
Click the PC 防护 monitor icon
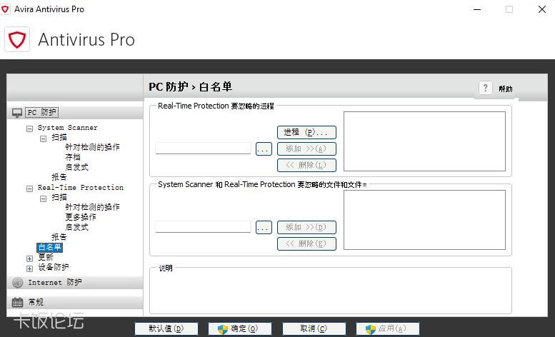17,113
